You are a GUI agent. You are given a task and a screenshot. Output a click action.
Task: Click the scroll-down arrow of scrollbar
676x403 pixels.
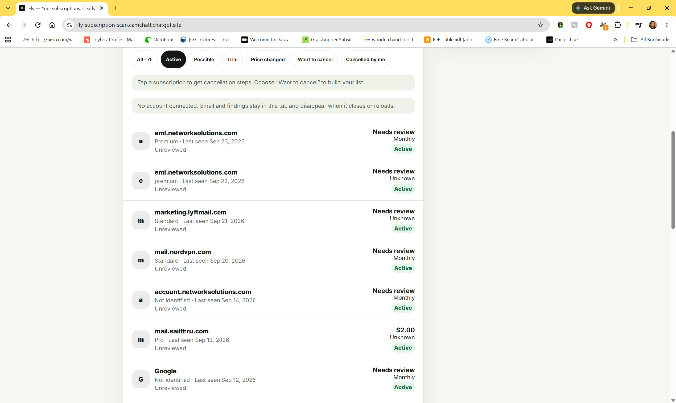point(673,400)
